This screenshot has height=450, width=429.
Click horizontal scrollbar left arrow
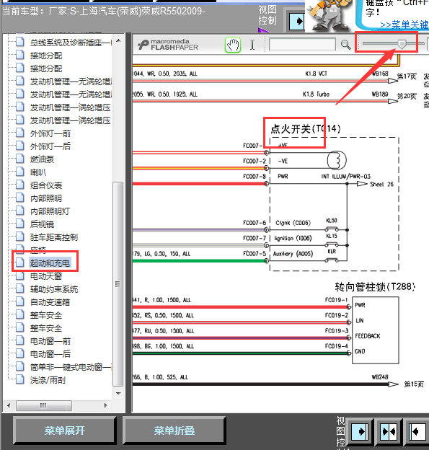coord(9,405)
